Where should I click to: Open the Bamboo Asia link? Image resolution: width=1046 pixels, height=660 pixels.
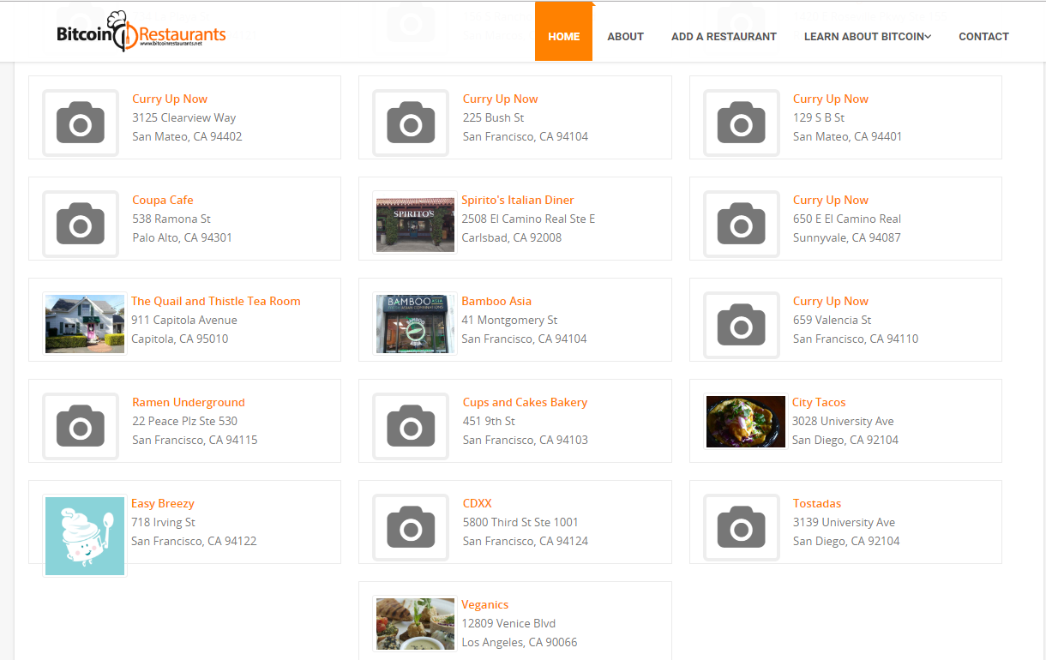pyautogui.click(x=496, y=301)
